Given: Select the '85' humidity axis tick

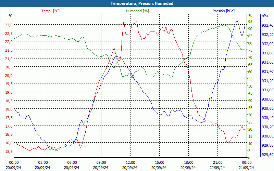Looking at the screenshot, I should 250,36.
